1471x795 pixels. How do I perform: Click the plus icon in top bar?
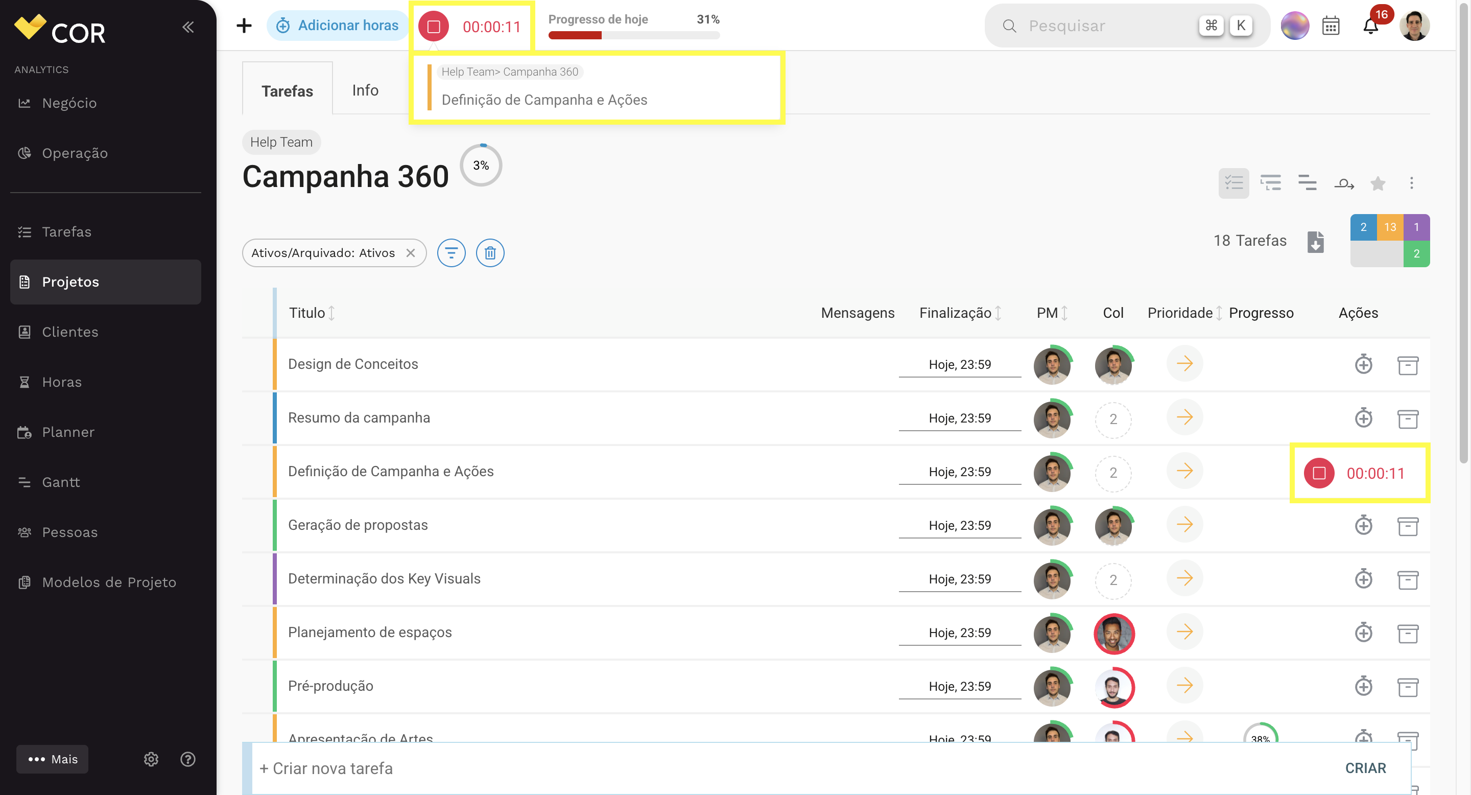click(x=244, y=26)
